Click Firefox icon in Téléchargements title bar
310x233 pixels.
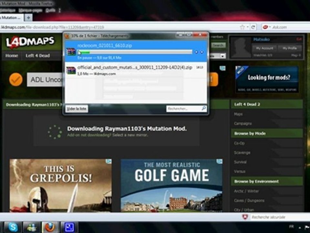pyautogui.click(x=67, y=36)
